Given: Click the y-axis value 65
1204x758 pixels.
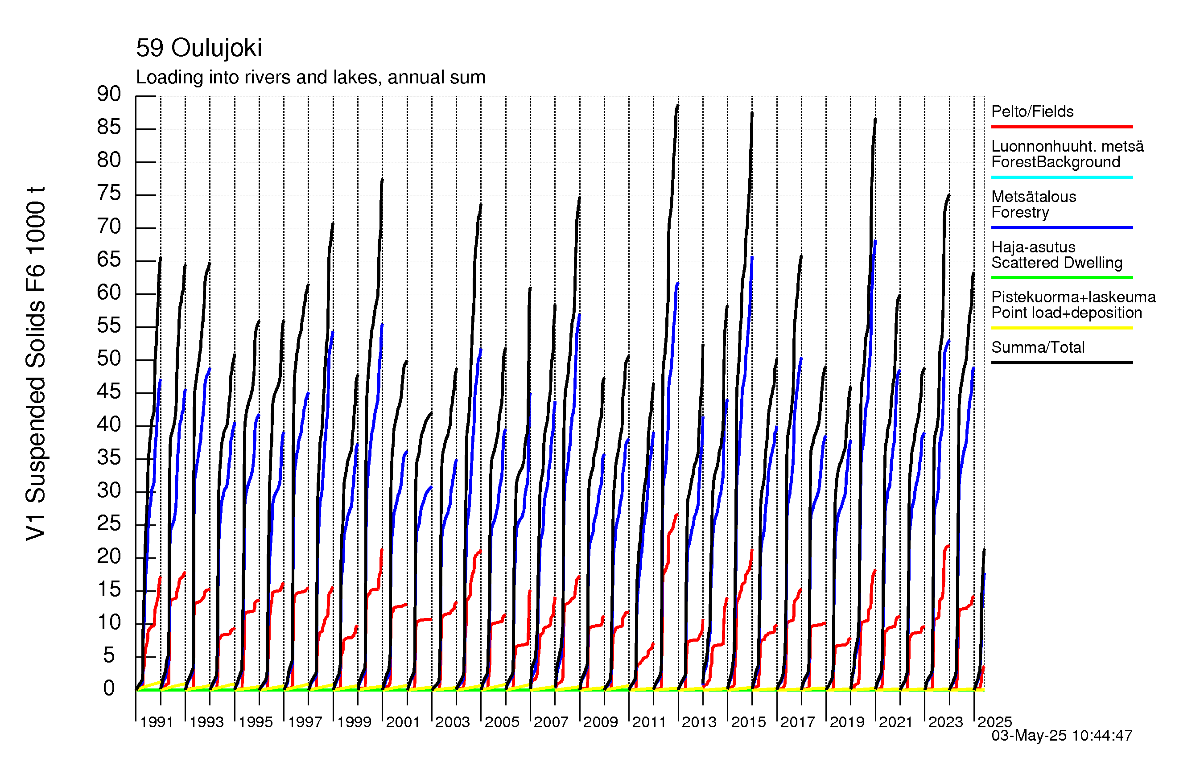Looking at the screenshot, I should 109,260.
